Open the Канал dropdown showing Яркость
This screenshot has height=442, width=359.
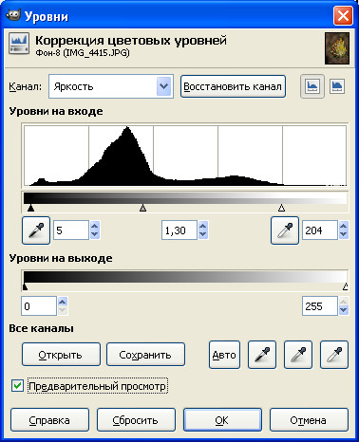point(111,86)
